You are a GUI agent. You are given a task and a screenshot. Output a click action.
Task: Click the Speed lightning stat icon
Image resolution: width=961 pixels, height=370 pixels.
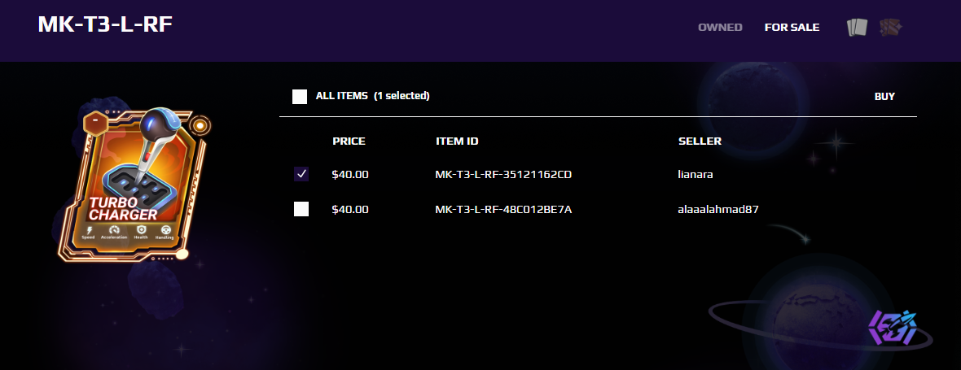point(88,229)
